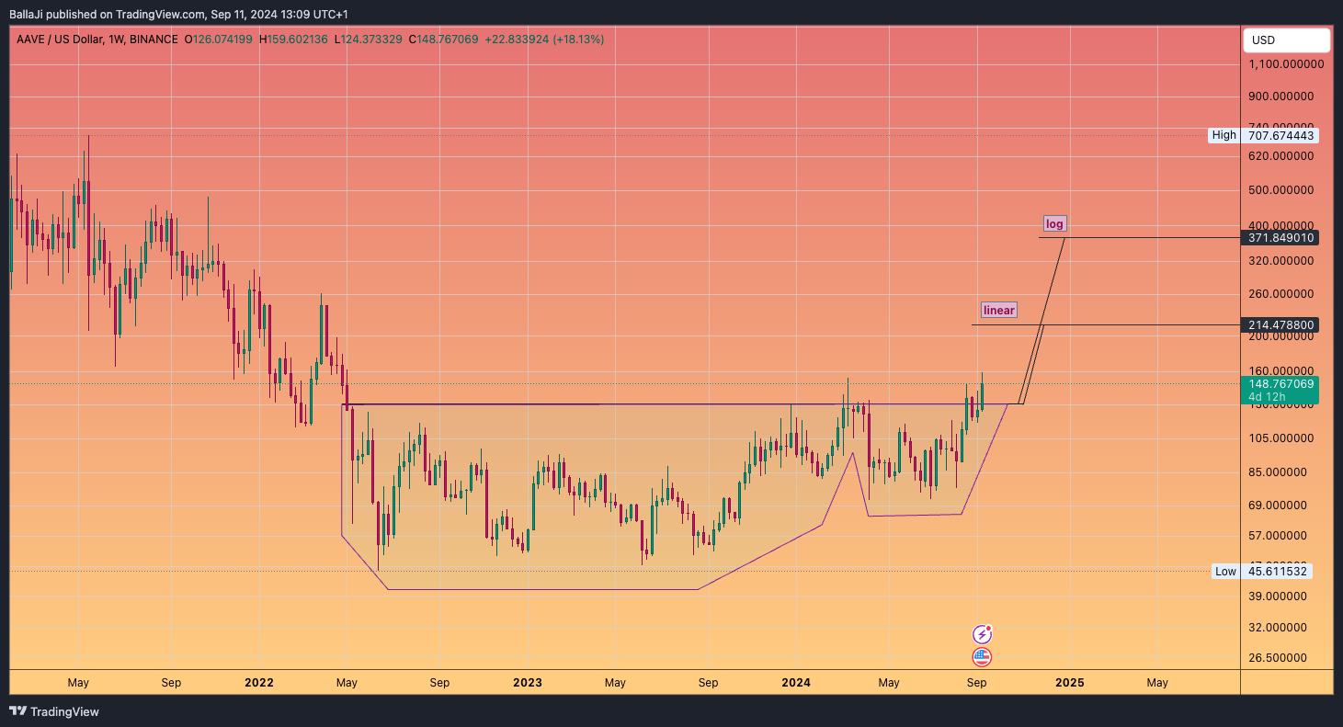
Task: Click the 57.000000 price scale label
Action: [1278, 535]
